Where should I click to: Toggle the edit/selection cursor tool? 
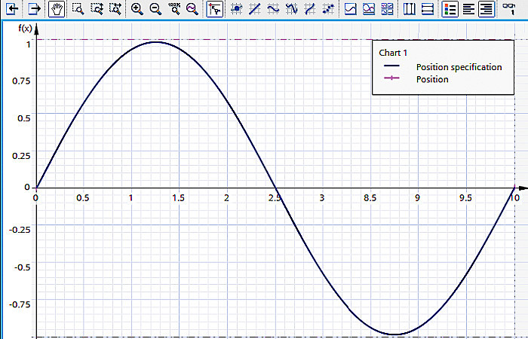click(215, 9)
